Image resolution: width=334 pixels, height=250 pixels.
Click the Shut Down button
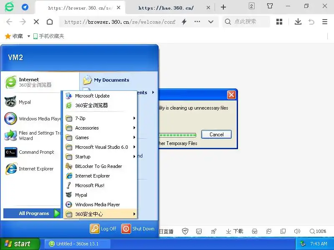138,229
